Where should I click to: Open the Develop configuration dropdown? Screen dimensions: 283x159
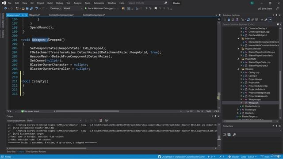(x=55, y=8)
